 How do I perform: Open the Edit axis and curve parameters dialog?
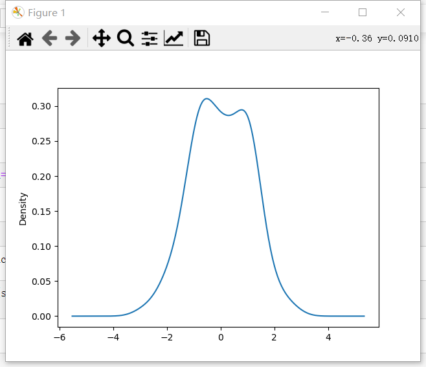(174, 38)
